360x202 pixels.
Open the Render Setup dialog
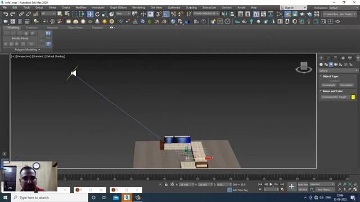(287, 14)
